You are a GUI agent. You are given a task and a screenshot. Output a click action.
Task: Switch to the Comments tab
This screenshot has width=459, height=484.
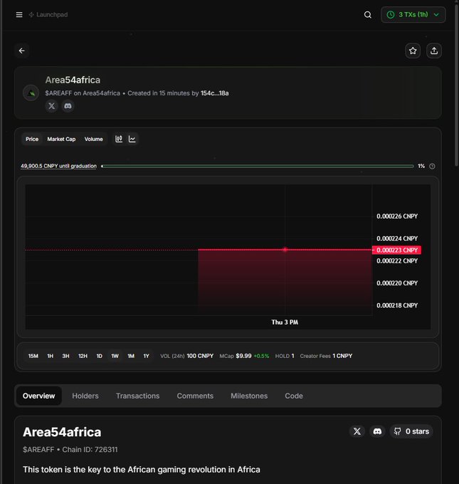coord(195,396)
